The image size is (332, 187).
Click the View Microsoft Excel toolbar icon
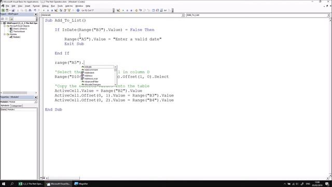point(3,10)
